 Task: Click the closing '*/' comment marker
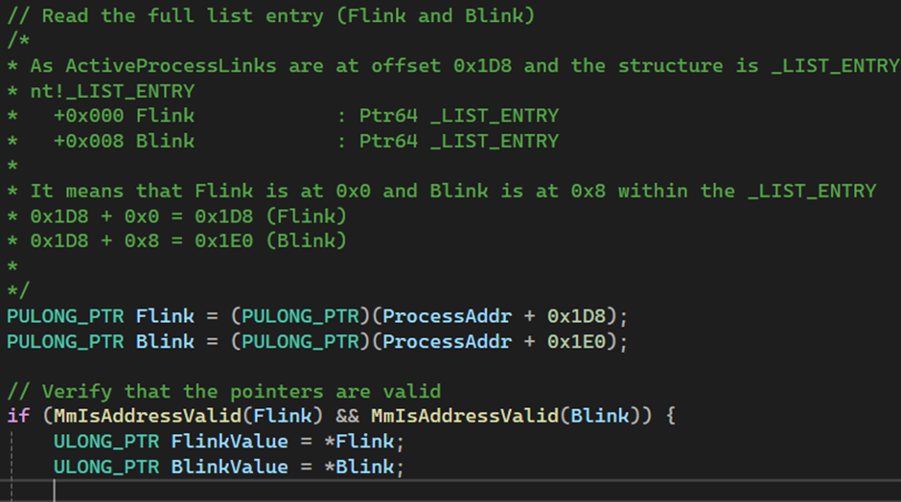17,290
